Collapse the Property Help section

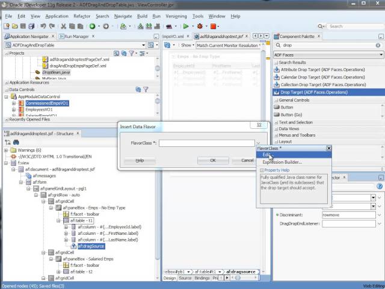[262, 170]
